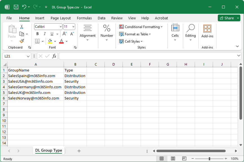Select the Format Painter

pyautogui.click(x=22, y=41)
